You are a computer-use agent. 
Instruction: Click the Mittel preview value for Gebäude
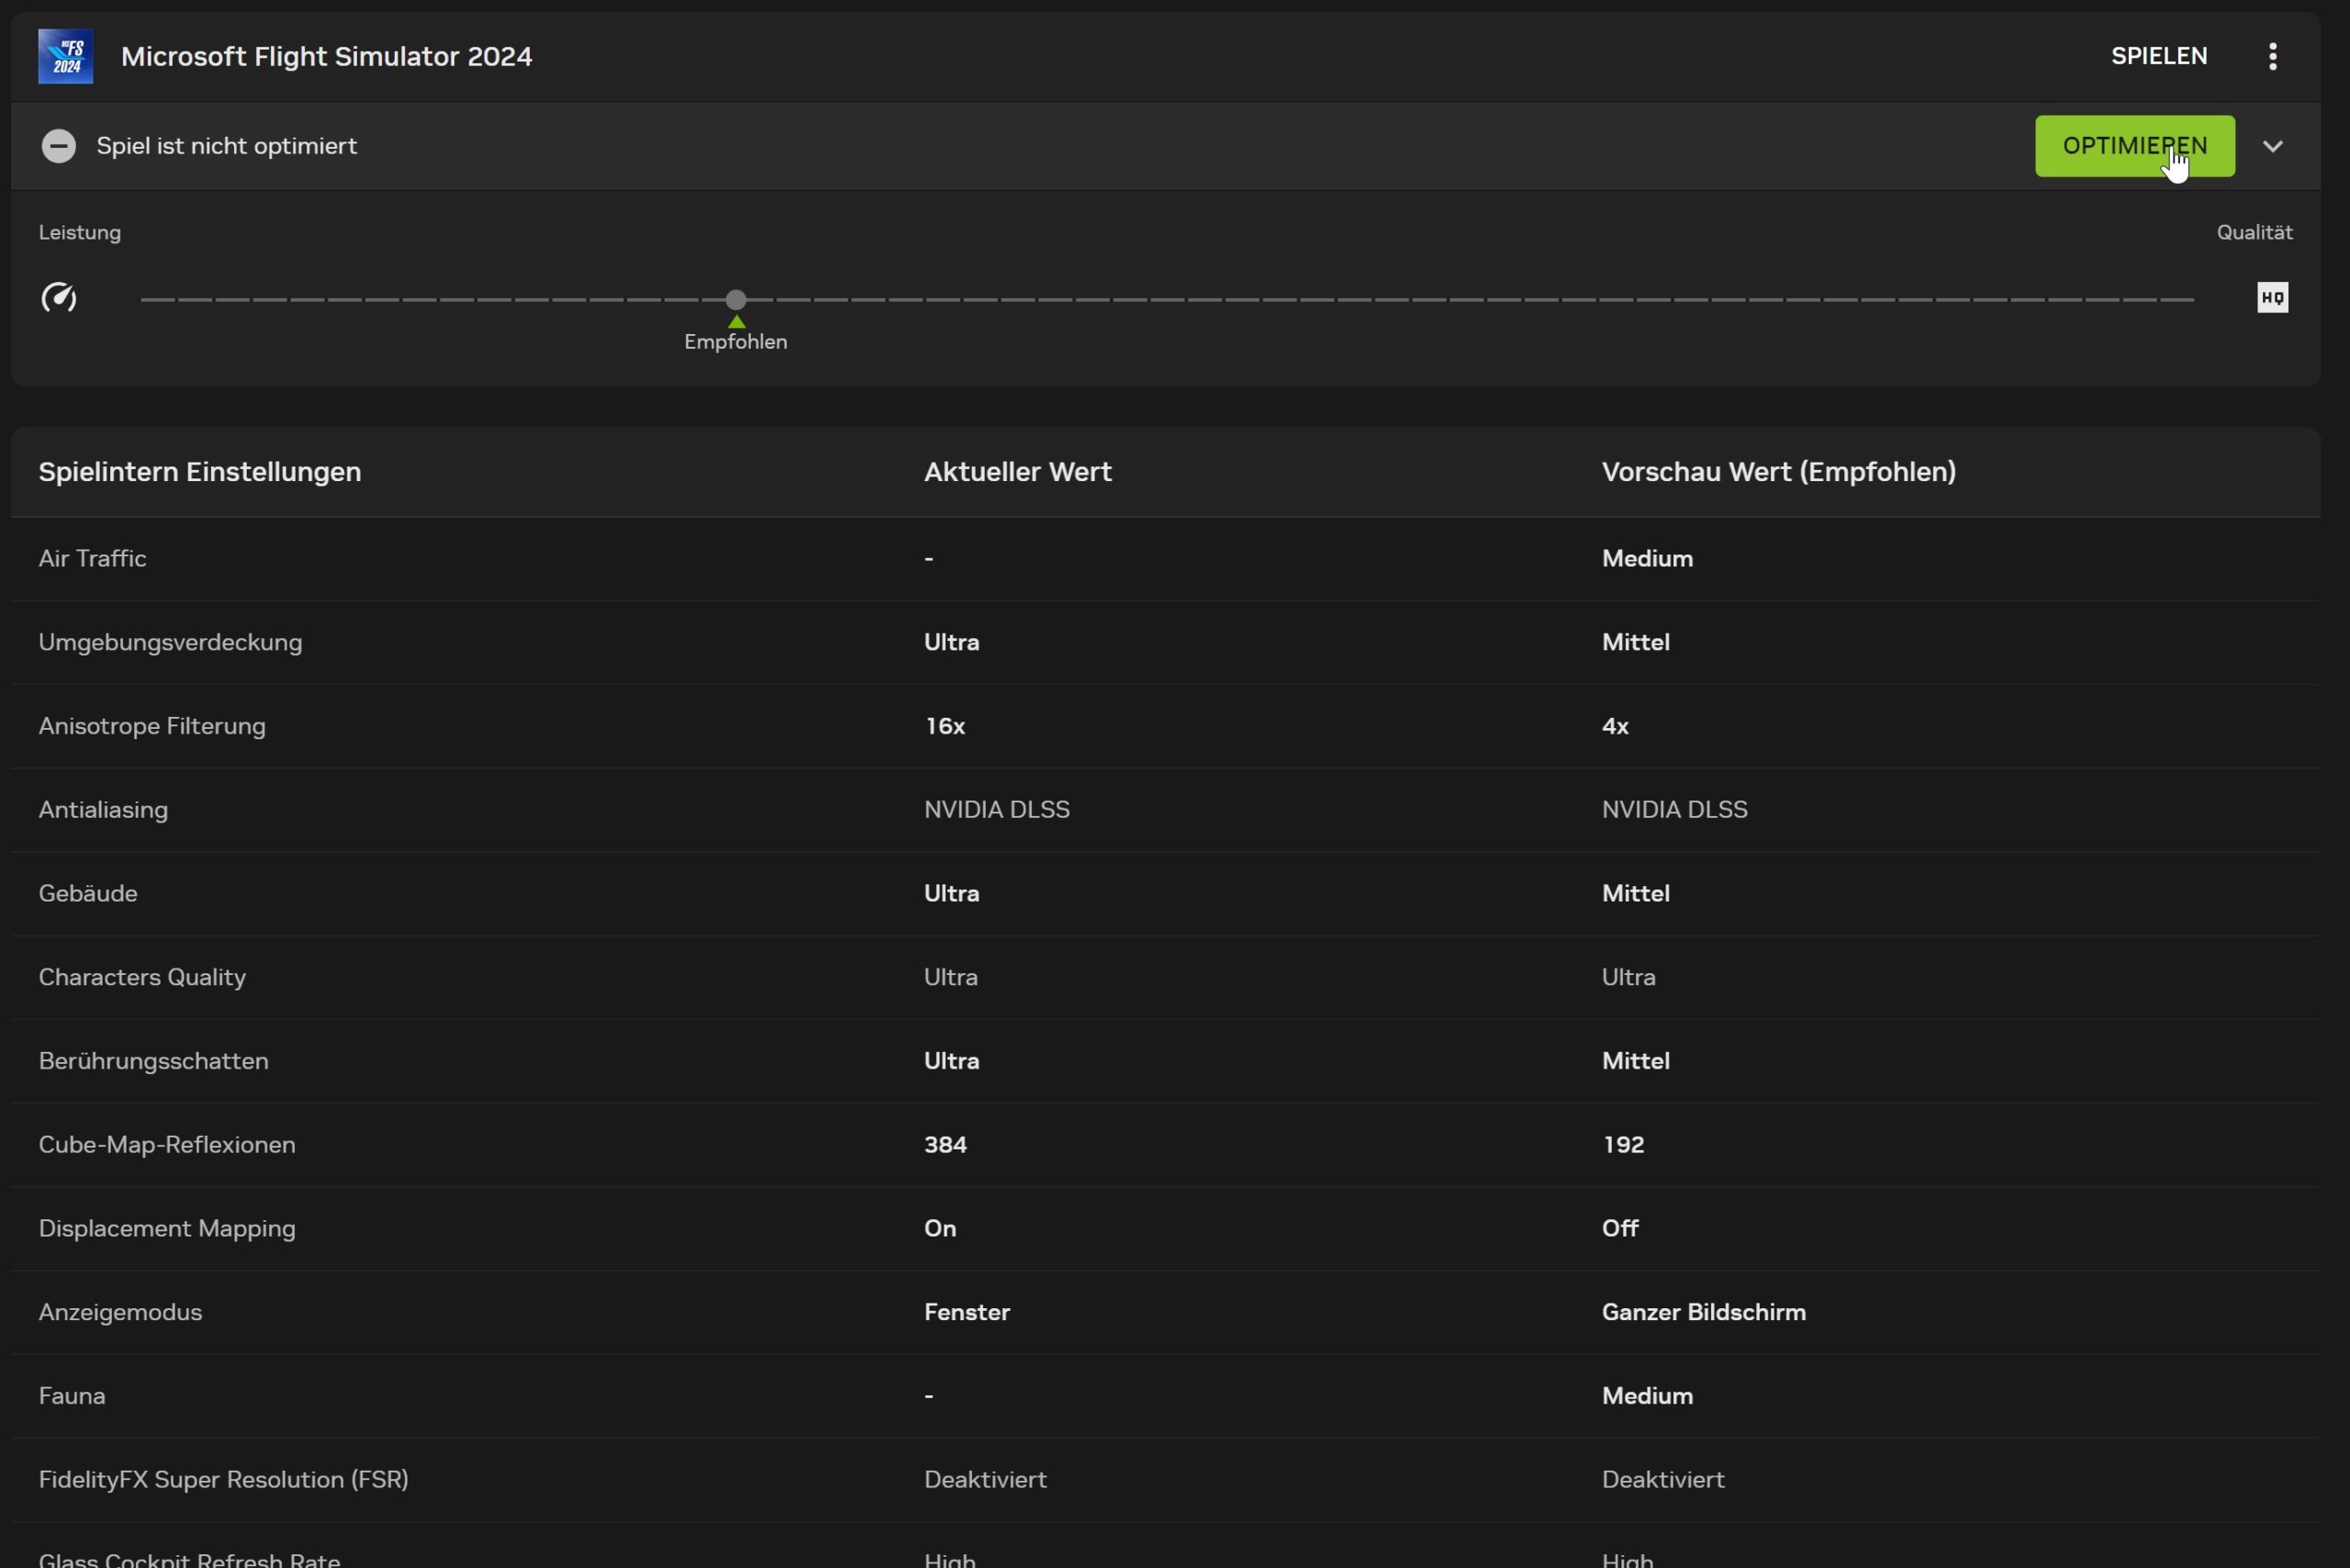(1635, 893)
